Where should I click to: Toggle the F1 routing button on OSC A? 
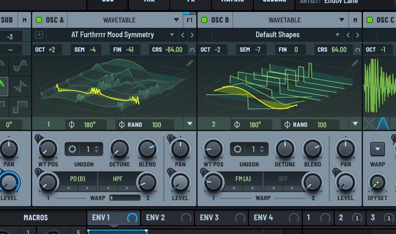coord(190,20)
